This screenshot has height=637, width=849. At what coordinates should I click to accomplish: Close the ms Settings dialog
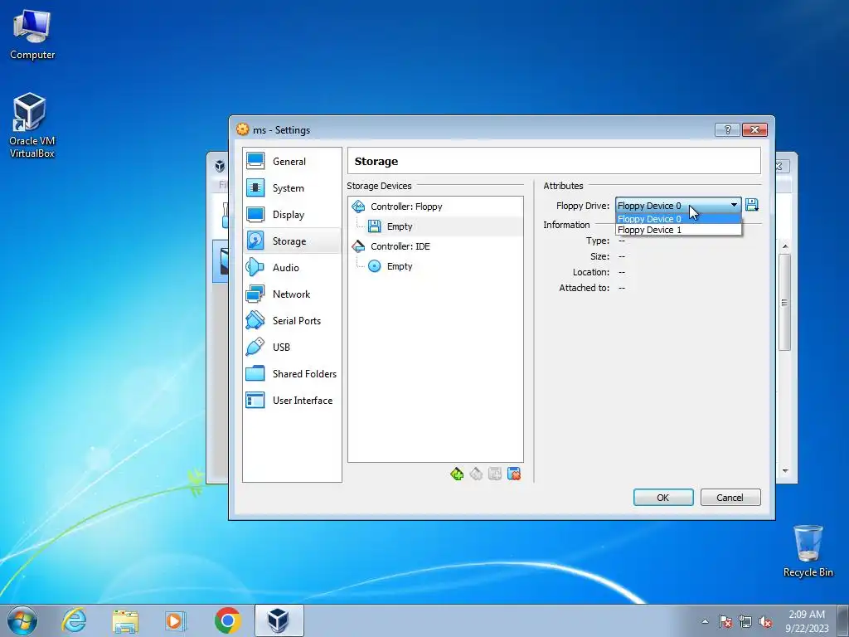click(754, 129)
